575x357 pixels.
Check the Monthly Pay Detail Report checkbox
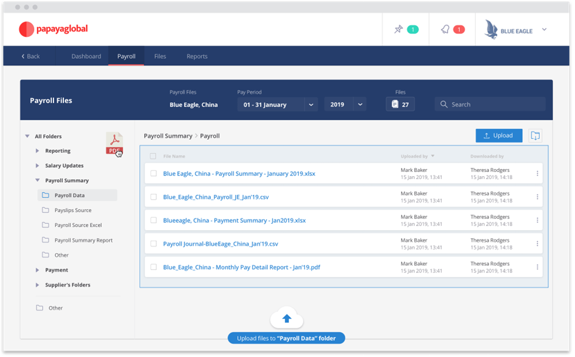pos(154,267)
